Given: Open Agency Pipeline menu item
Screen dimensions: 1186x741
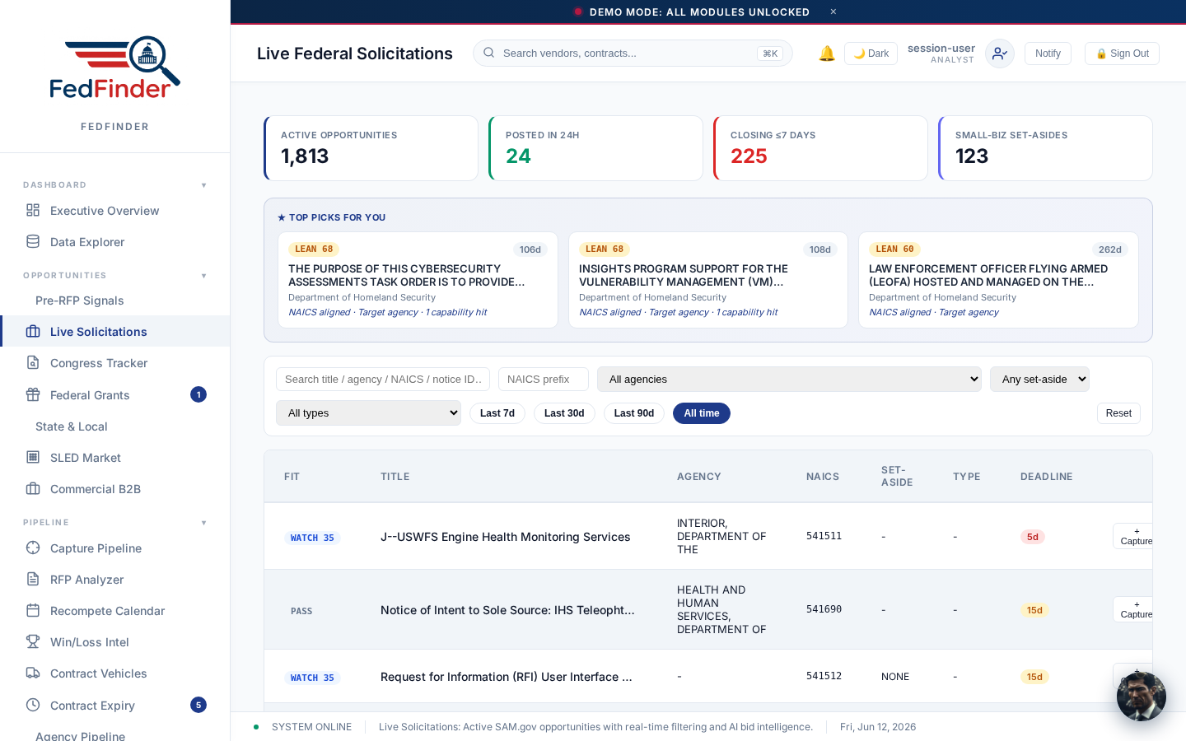Looking at the screenshot, I should [x=81, y=735].
